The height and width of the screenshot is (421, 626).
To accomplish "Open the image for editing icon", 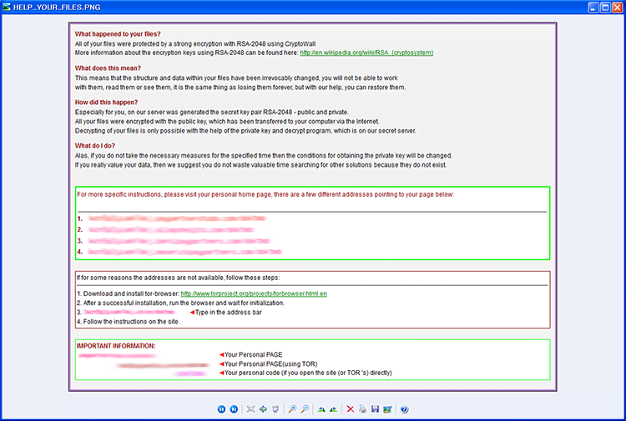I will [x=387, y=409].
